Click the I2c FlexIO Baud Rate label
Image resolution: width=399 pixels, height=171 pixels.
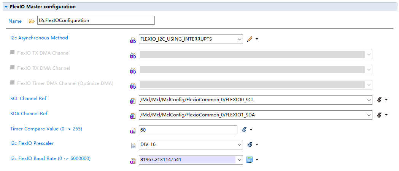[x=50, y=158]
